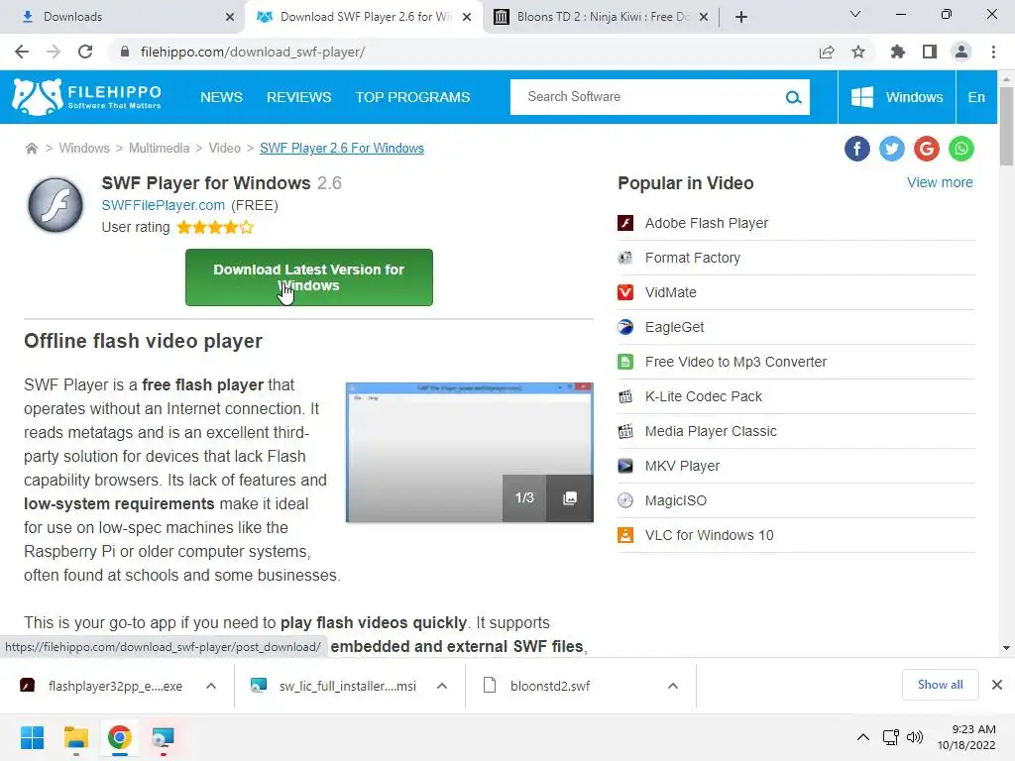Screen dimensions: 1015x761
Task: Expand the bloonstd2.swf download options arrow
Action: point(673,686)
